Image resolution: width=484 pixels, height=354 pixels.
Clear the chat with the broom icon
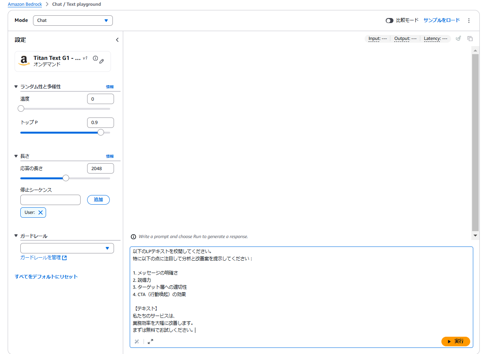458,38
